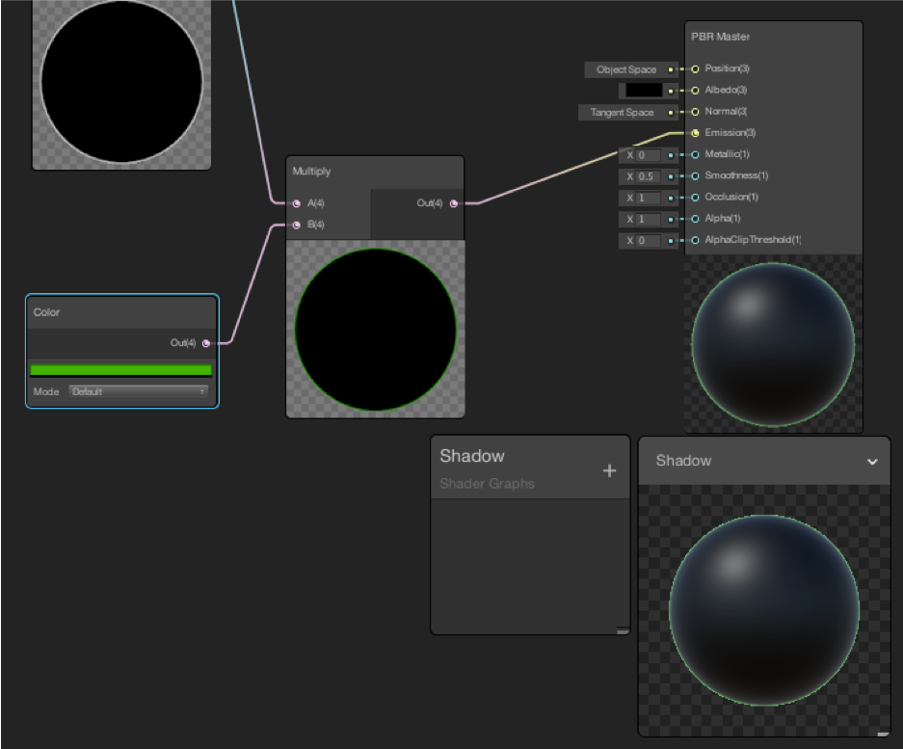
Task: Click the Smoothness value field showing 0.5
Action: coord(646,176)
